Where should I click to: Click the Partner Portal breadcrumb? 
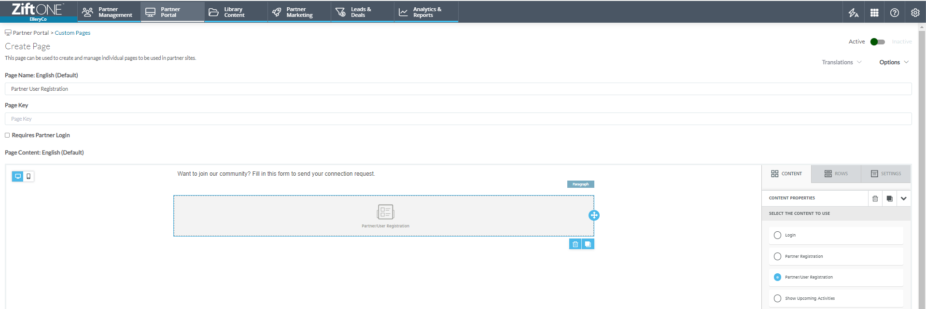tap(31, 33)
